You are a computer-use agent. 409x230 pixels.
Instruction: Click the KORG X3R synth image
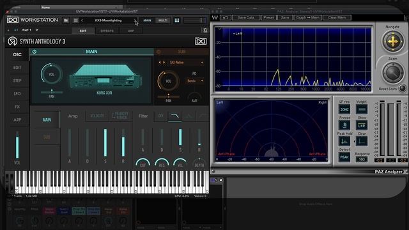105,77
